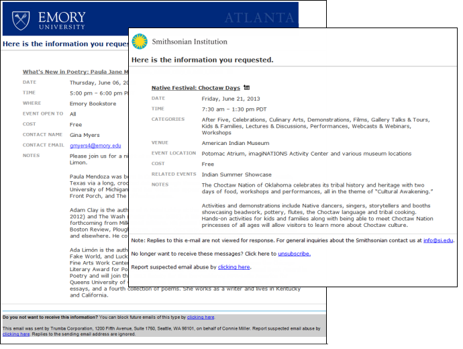The width and height of the screenshot is (463, 349).
Task: Click the Gina Myers contact name
Action: pos(85,135)
